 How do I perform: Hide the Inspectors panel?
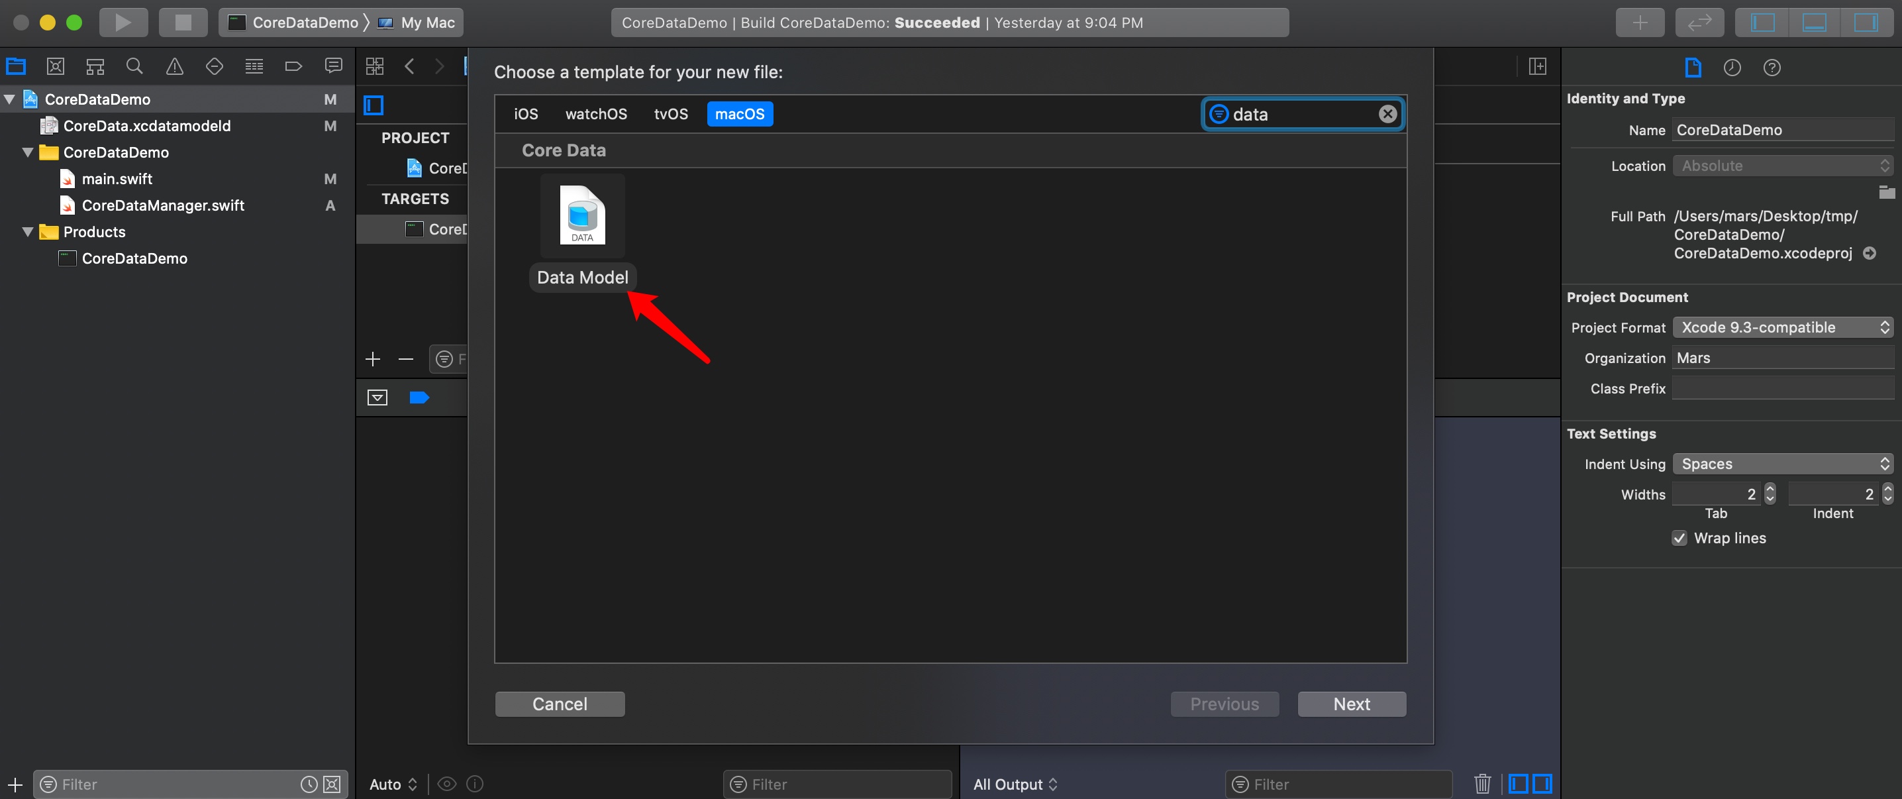pos(1866,22)
